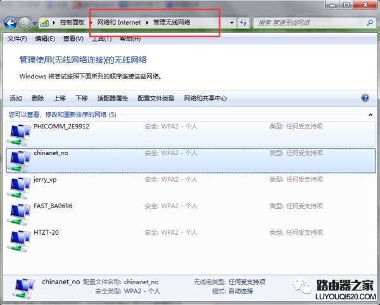Open the 帮助(H) menu

pos(130,39)
